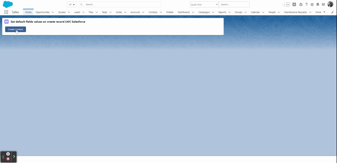Viewport: 337px width, 163px height.
Task: Click the recorder toolbar drag handle
Action: pyautogui.click(x=3, y=157)
